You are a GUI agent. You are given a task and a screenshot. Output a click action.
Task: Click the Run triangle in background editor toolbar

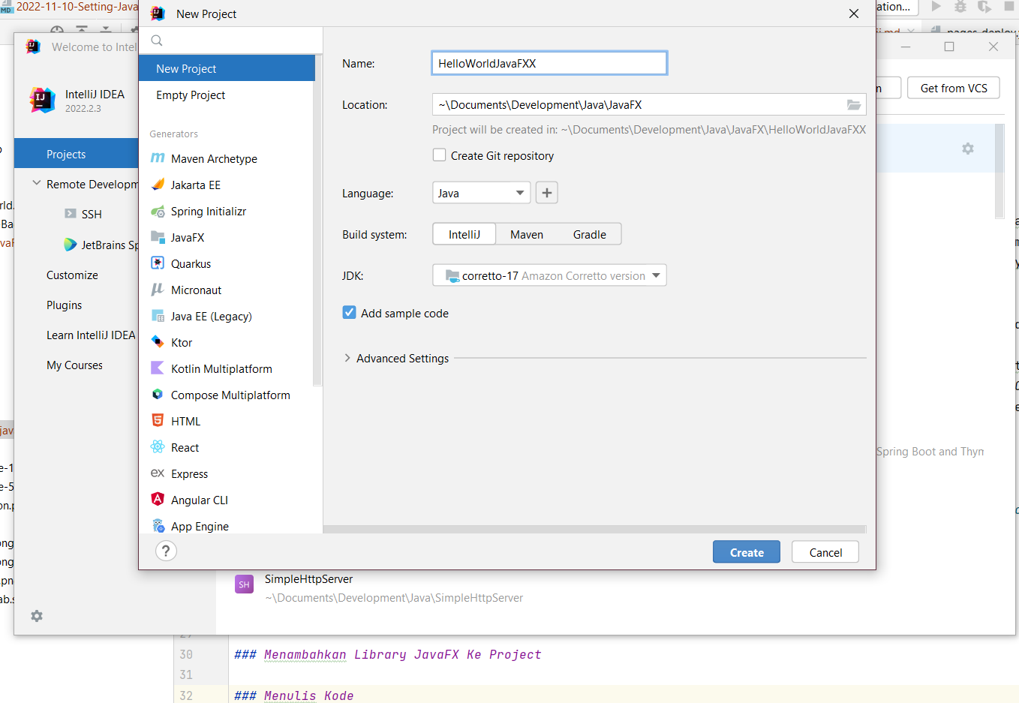click(x=936, y=7)
